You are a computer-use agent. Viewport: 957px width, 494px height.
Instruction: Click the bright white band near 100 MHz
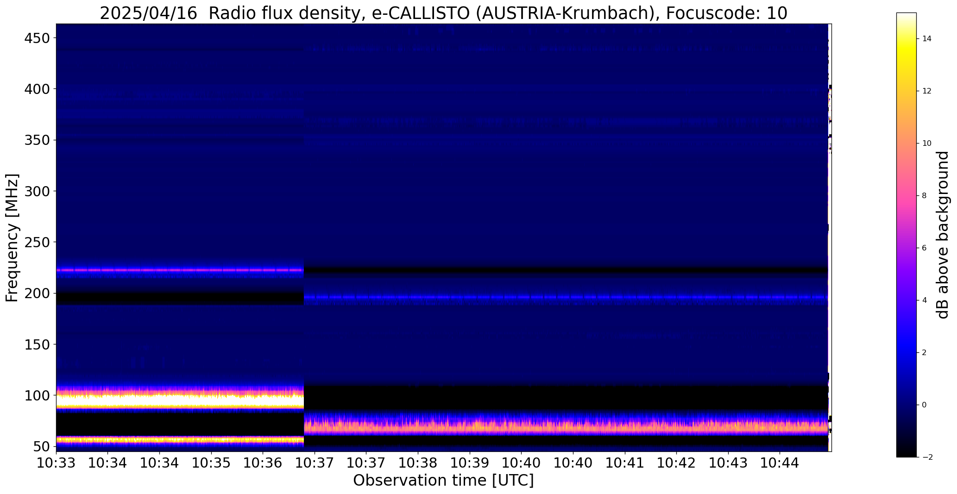180,400
